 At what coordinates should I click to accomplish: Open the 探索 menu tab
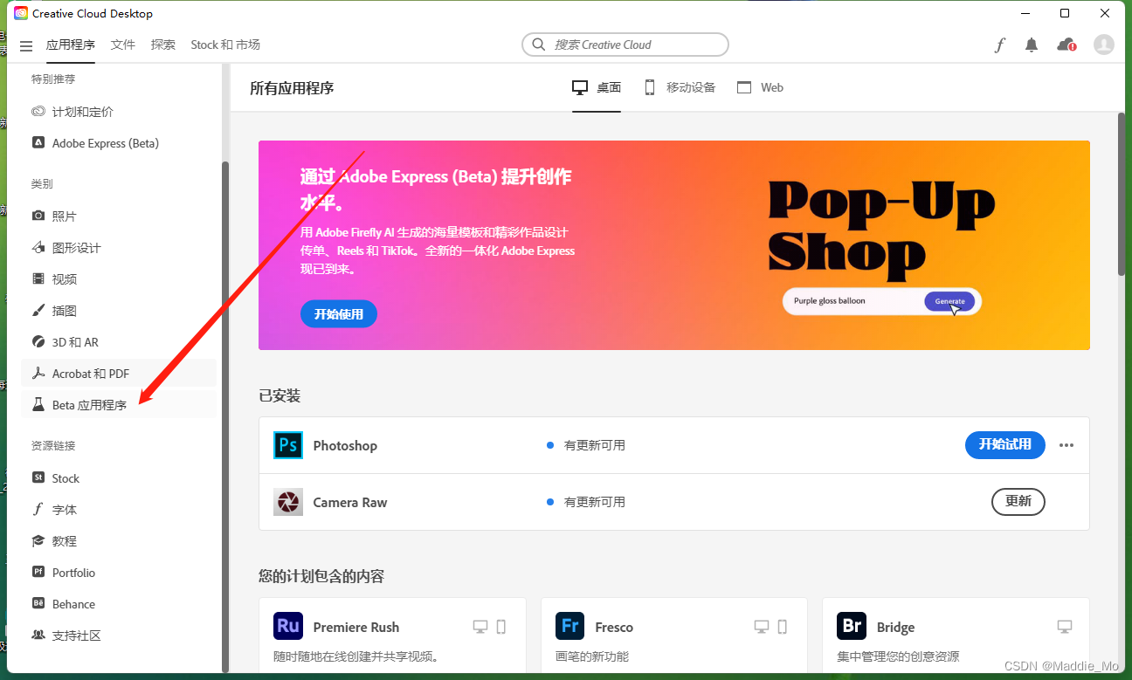[163, 45]
